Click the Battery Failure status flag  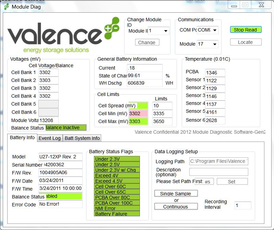point(117,214)
